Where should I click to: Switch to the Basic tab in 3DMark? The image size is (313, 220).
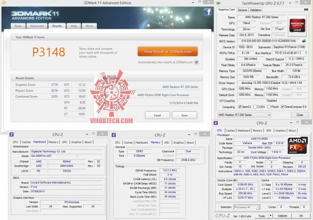click(18, 26)
